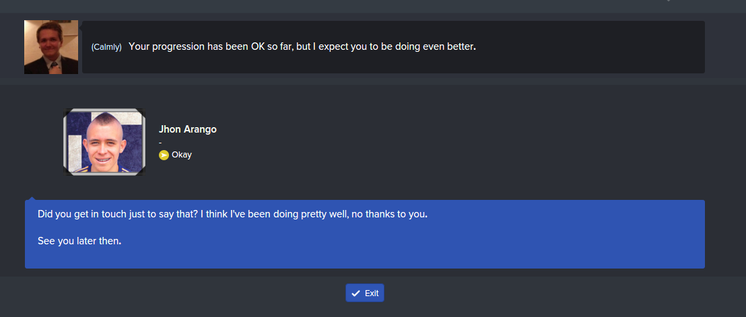Click Jhon Arango's player portrait
Screen dimensions: 746x317
[104, 142]
